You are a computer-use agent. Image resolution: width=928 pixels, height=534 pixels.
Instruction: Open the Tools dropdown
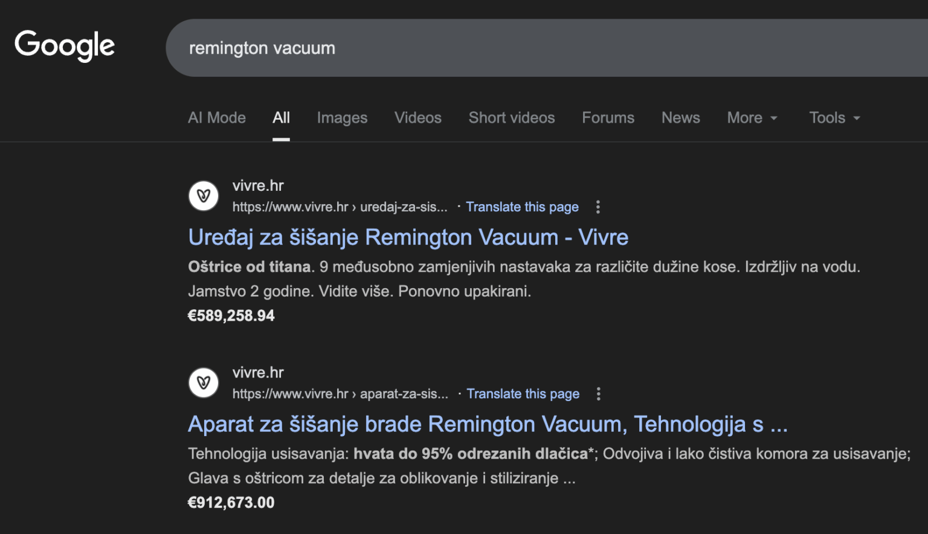[834, 118]
